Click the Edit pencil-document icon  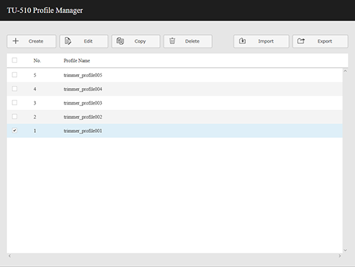pos(68,41)
